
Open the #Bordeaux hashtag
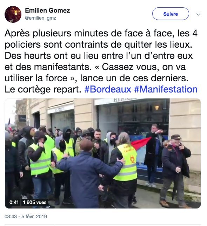pyautogui.click(x=108, y=89)
